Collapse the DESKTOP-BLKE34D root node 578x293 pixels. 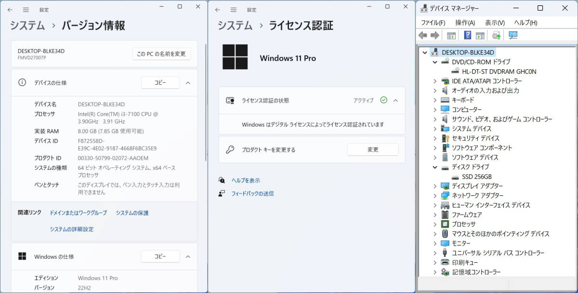425,52
